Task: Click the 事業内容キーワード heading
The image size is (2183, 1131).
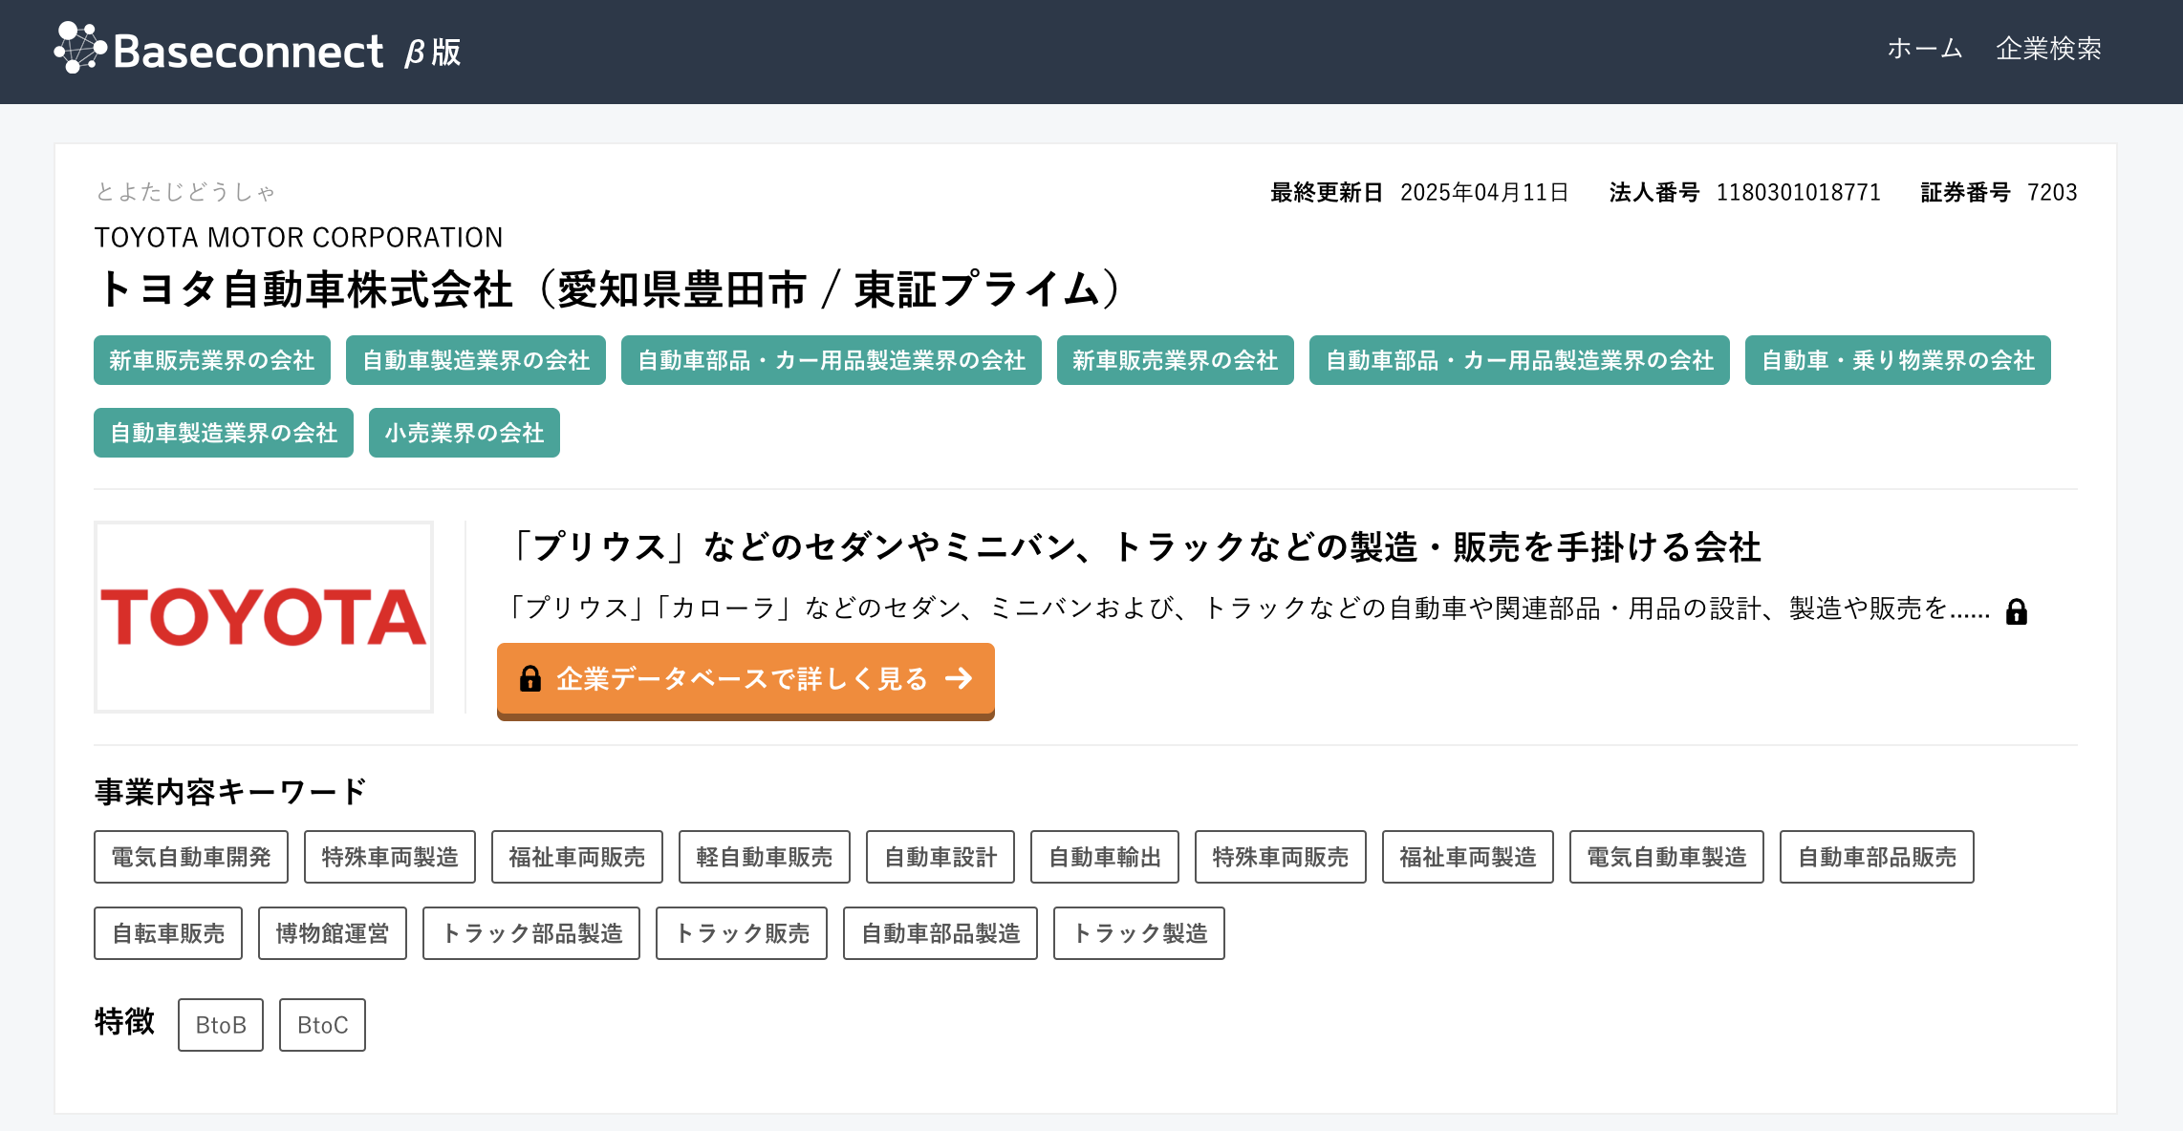Action: [x=230, y=792]
